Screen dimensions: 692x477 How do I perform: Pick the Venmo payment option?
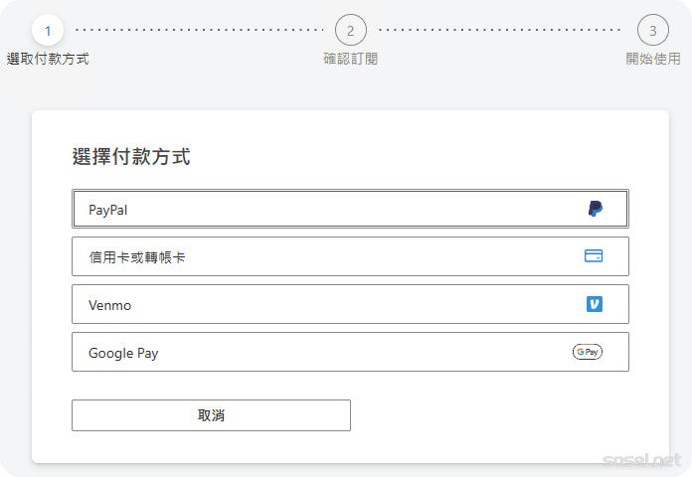click(x=350, y=304)
